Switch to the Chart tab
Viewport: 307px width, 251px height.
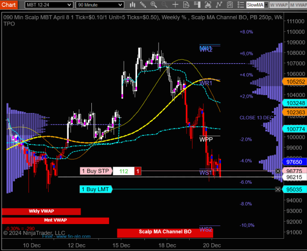9,5
